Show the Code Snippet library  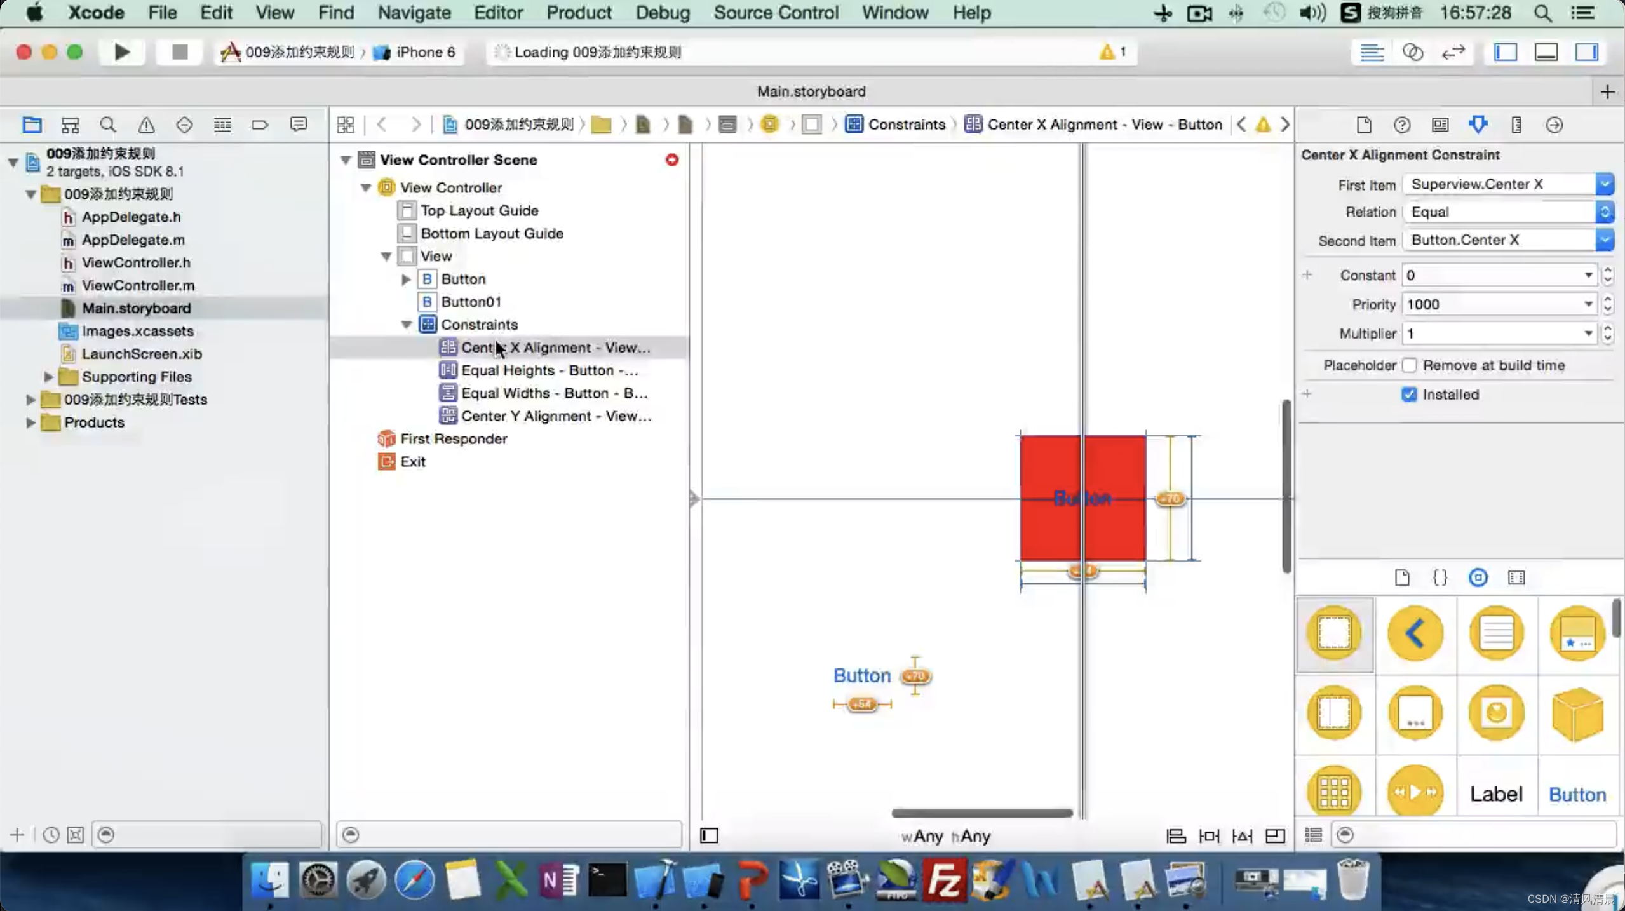(x=1440, y=577)
